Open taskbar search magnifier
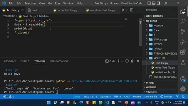 [x=55, y=102]
